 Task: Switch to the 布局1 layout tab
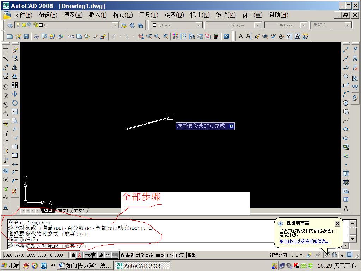click(x=63, y=210)
